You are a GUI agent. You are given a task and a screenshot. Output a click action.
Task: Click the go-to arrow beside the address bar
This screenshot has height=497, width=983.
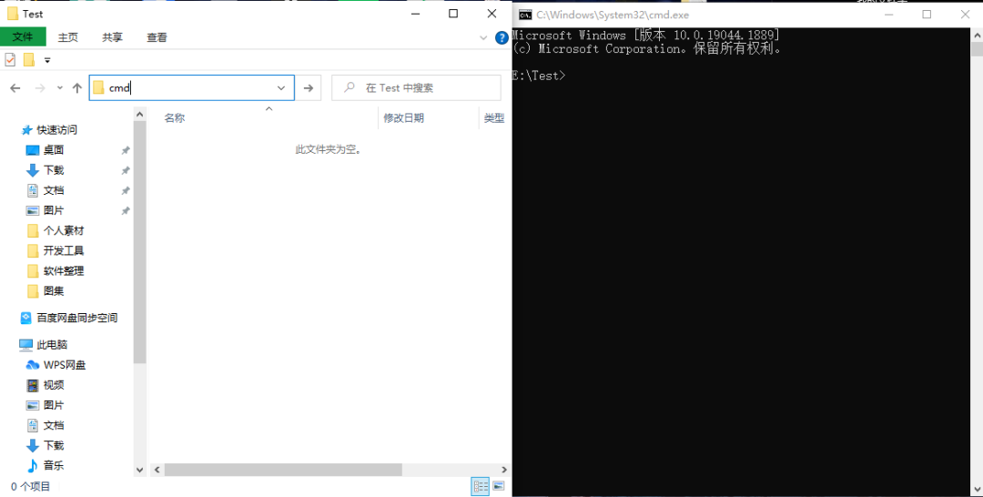309,87
